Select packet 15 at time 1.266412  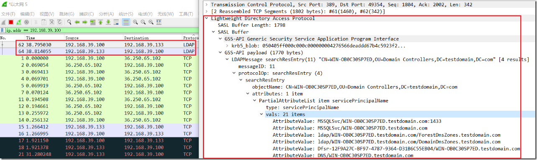tap(99, 127)
